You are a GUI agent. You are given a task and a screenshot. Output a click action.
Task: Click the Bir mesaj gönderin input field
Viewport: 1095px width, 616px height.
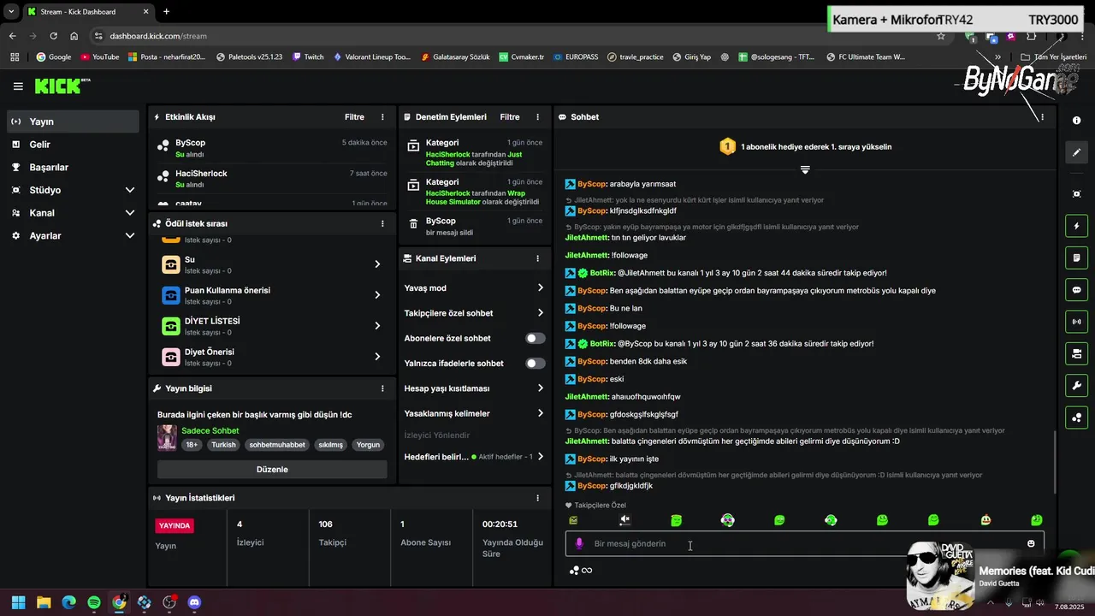pos(804,543)
